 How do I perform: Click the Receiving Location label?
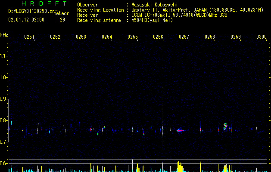[100, 10]
